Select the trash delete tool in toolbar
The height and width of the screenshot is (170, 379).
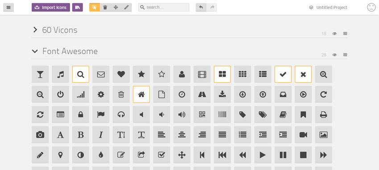pos(105,7)
